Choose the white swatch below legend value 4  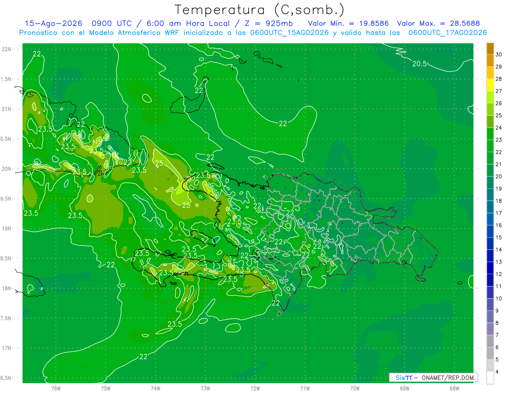coord(490,378)
